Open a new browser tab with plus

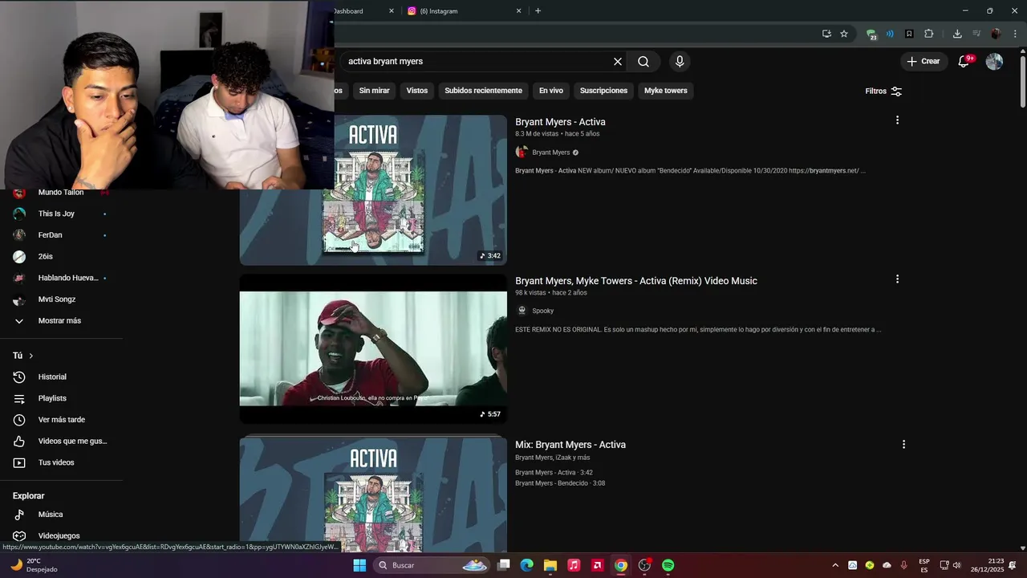[x=538, y=11]
